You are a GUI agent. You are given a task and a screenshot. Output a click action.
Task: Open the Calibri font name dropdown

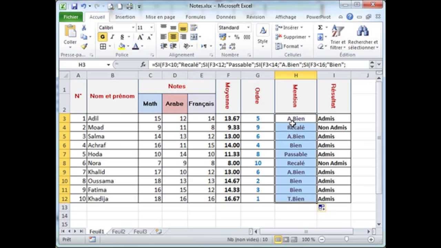133,28
